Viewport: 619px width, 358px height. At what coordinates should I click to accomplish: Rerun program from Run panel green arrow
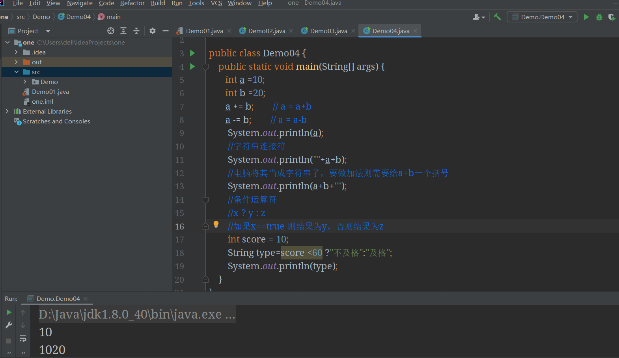pos(9,312)
